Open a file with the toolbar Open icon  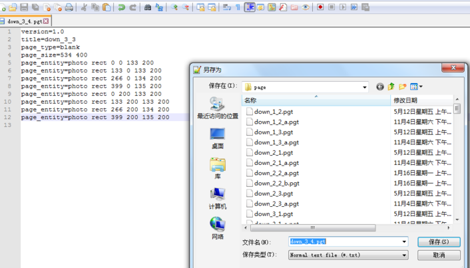(13, 7)
